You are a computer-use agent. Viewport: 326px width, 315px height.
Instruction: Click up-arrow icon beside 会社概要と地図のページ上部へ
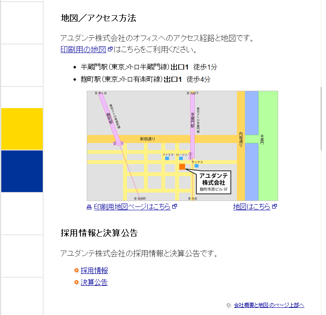click(229, 305)
